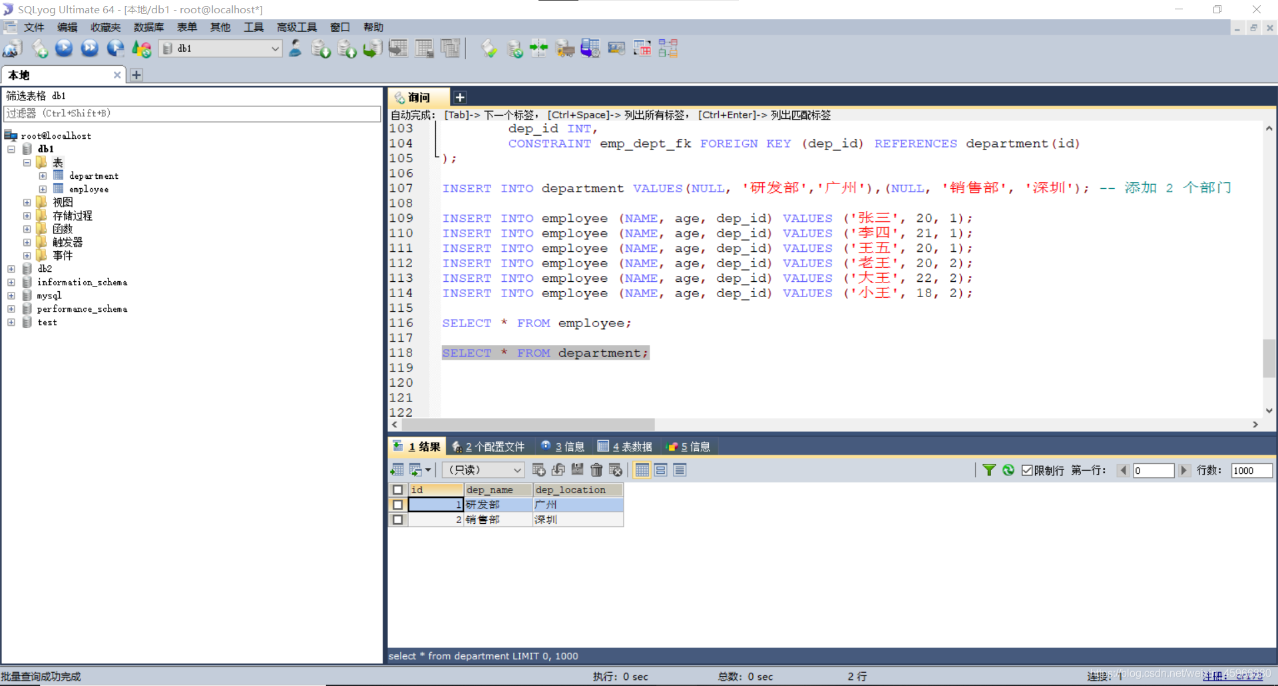Image resolution: width=1278 pixels, height=686 pixels.
Task: Click the Reset Filter green funnel icon
Action: pos(989,470)
